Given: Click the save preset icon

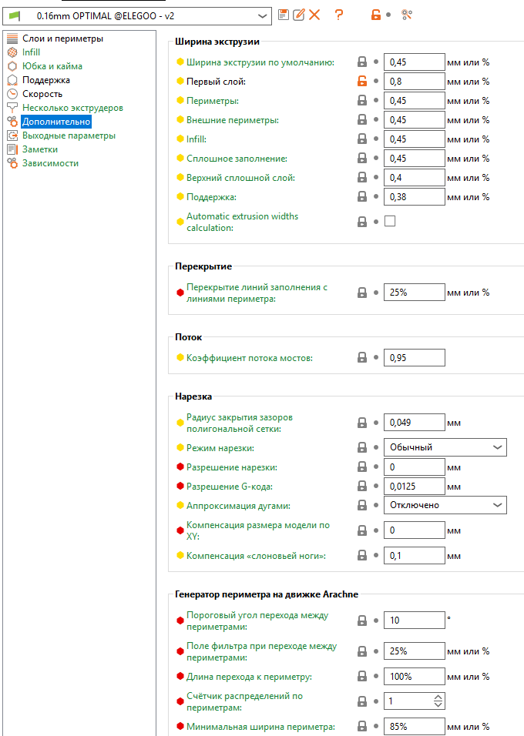Looking at the screenshot, I should pyautogui.click(x=284, y=15).
